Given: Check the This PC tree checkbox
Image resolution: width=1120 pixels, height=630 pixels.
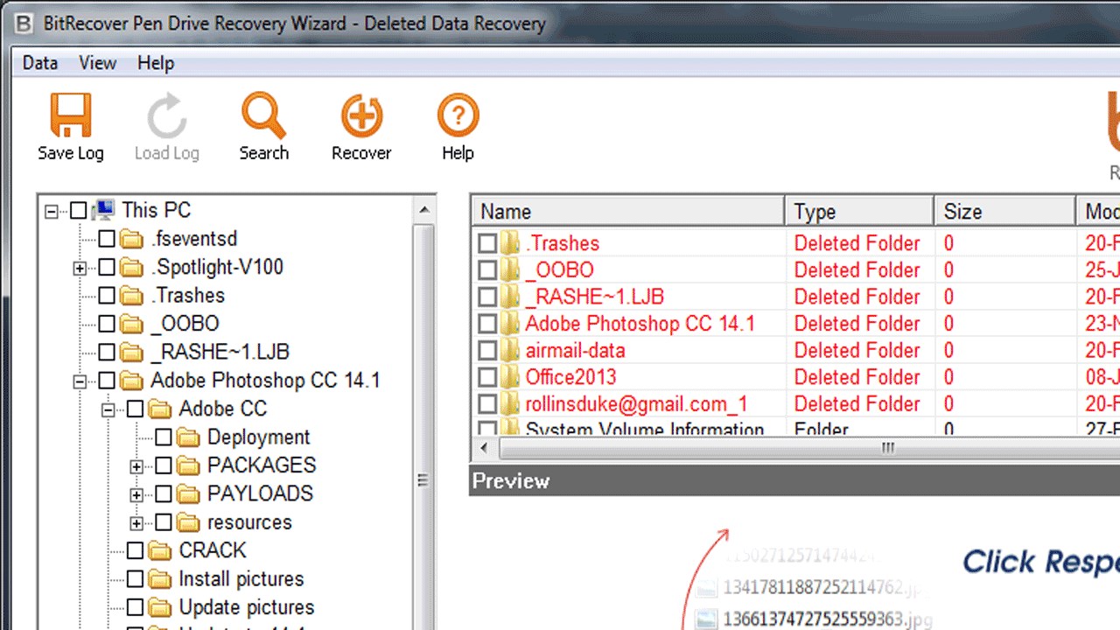Looking at the screenshot, I should click(x=79, y=210).
